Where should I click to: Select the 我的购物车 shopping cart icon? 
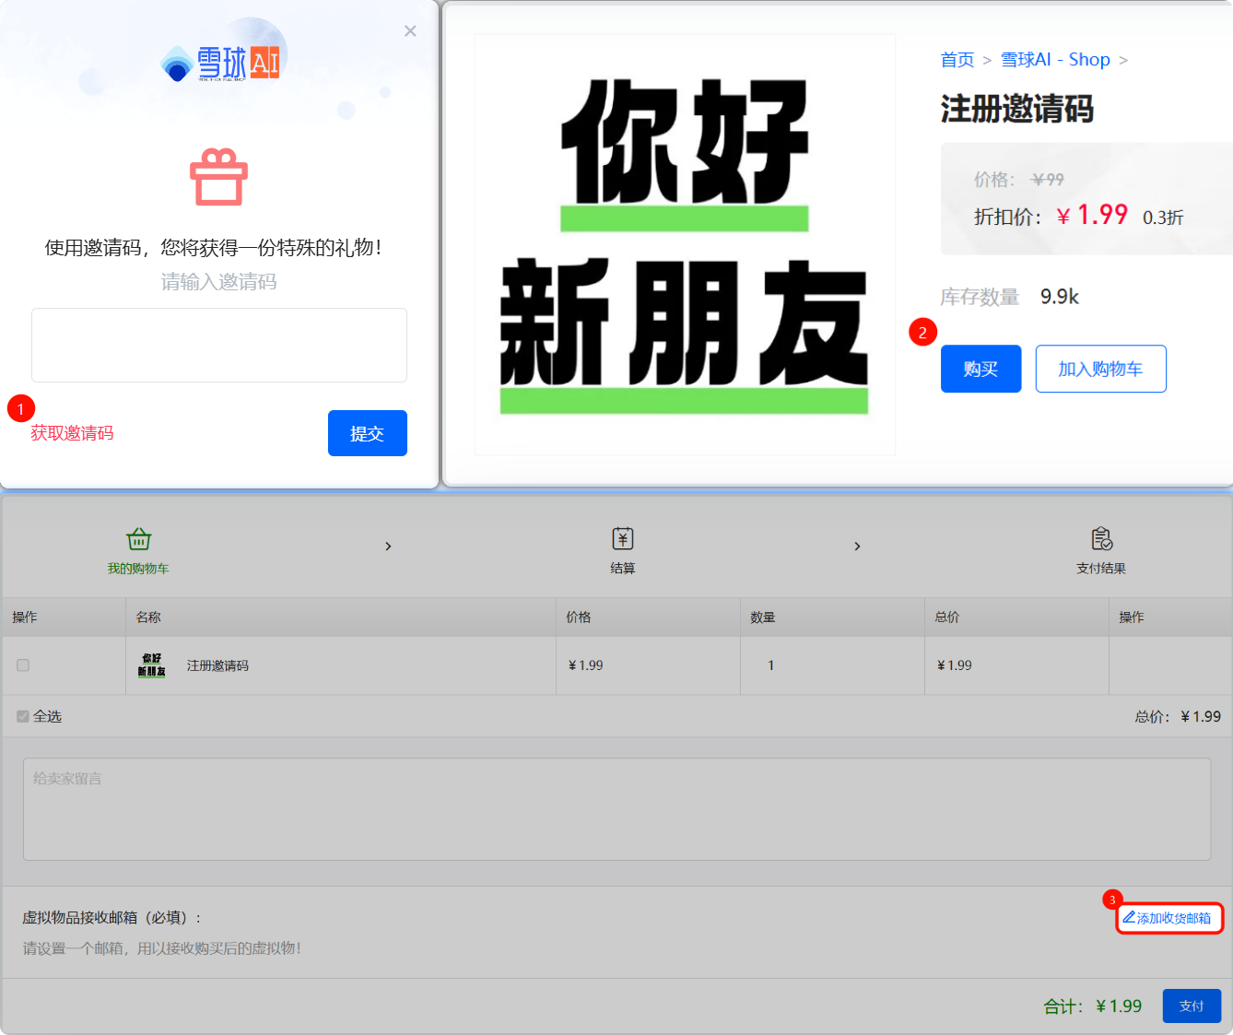[x=138, y=539]
